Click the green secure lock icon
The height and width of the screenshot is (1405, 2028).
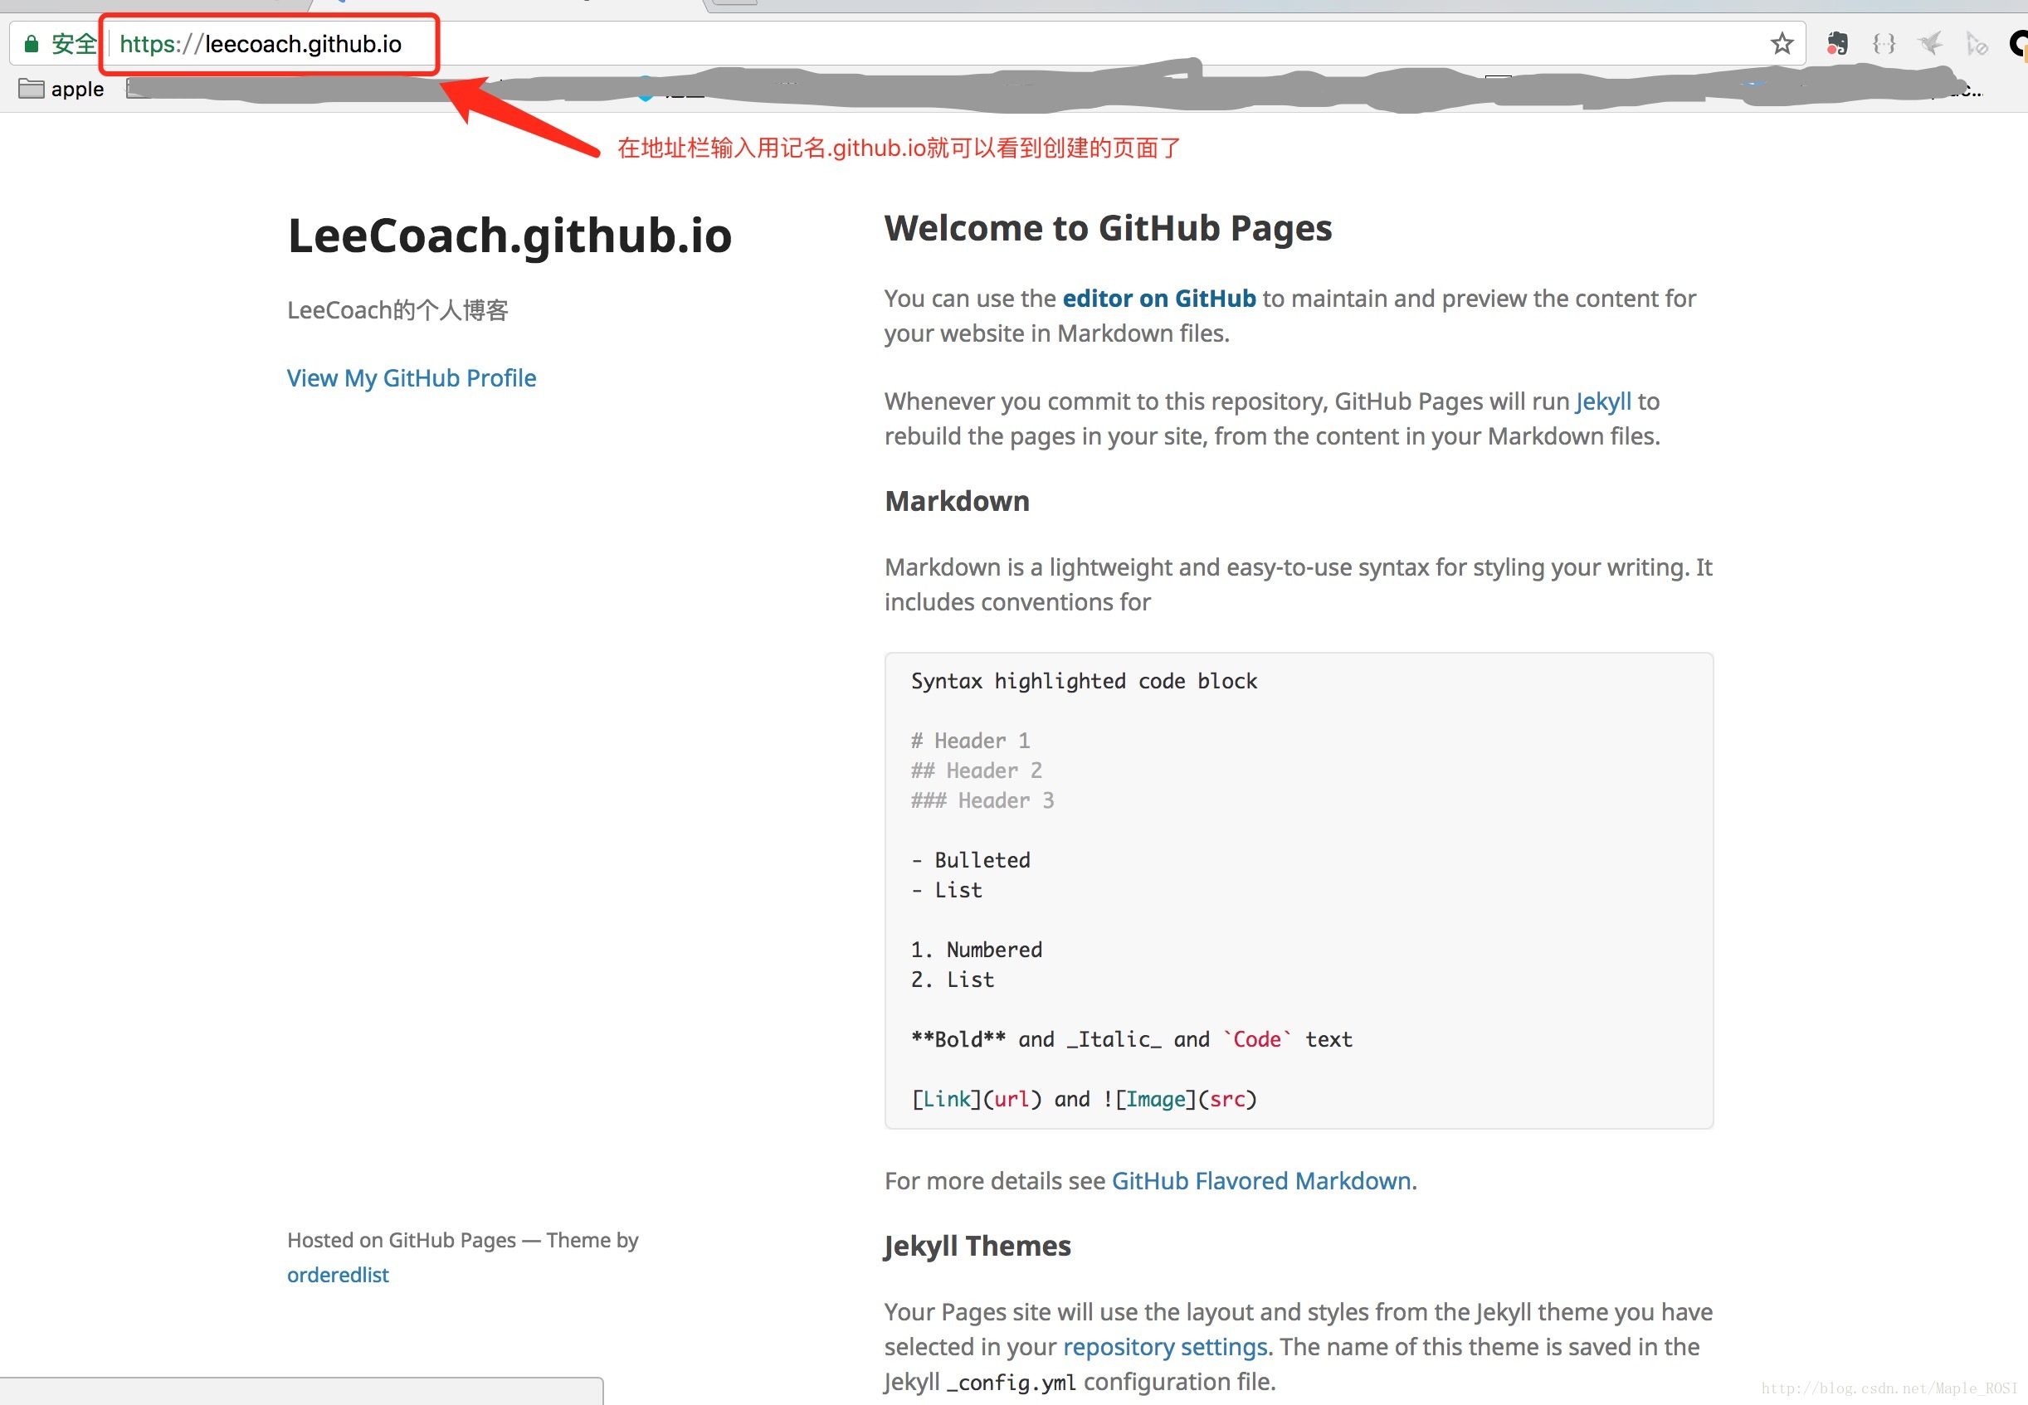(x=32, y=44)
